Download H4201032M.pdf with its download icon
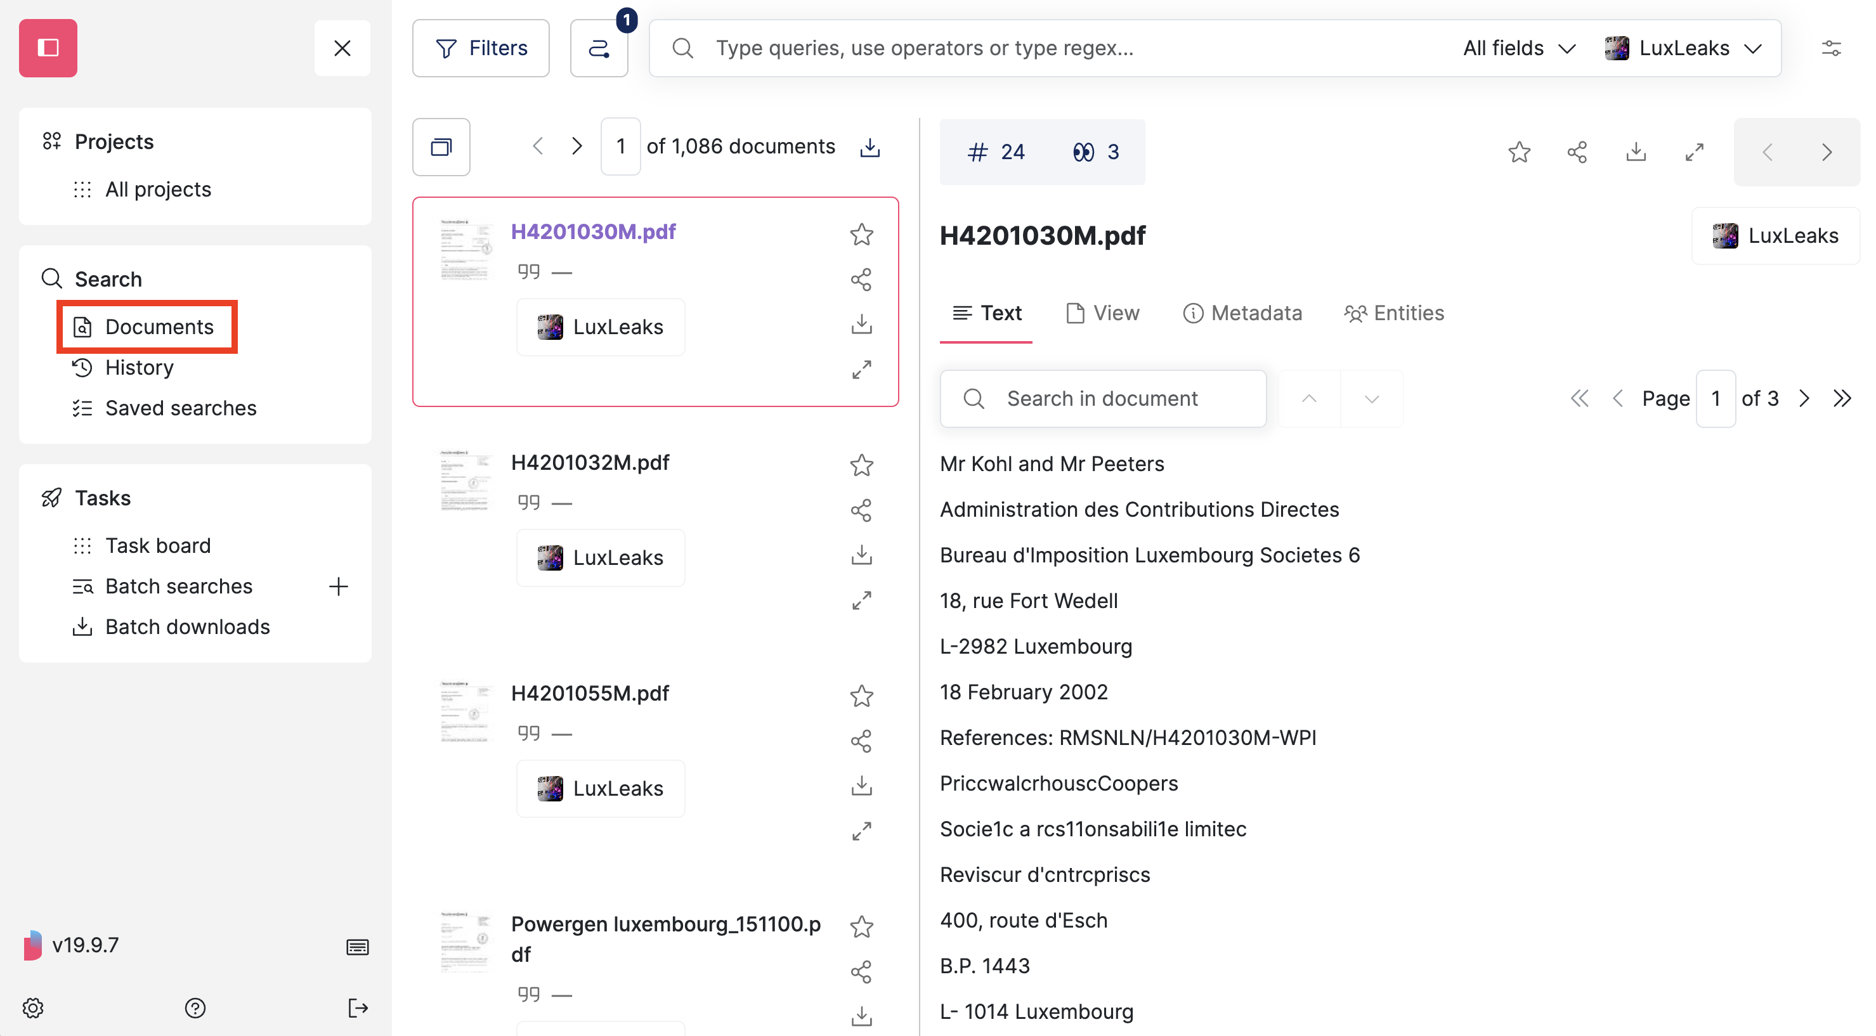The height and width of the screenshot is (1036, 1876). [x=861, y=555]
